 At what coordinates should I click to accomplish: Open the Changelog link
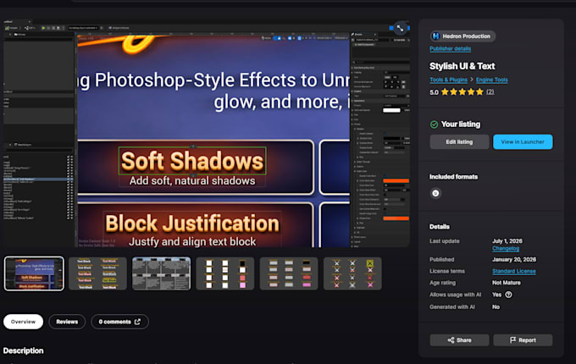click(x=506, y=248)
